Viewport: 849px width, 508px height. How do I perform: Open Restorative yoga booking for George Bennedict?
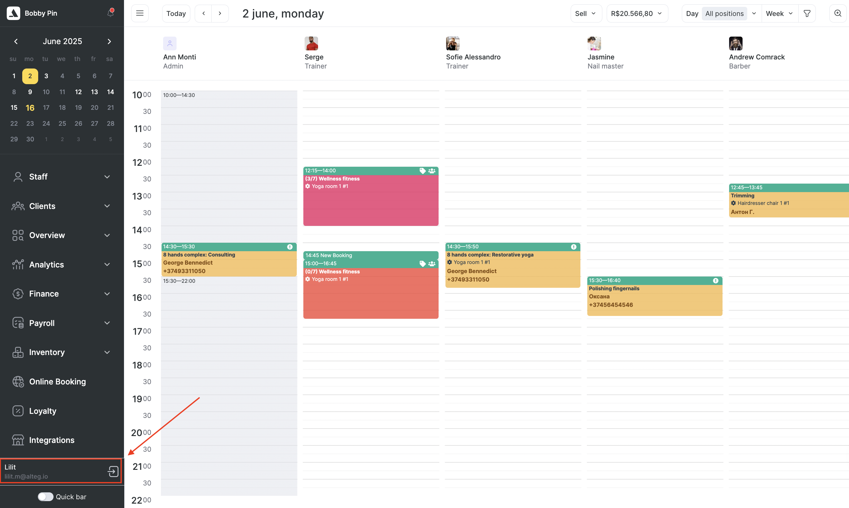[513, 265]
